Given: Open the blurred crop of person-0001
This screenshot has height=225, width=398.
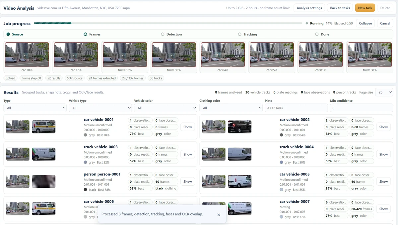Looking at the screenshot, I should pyautogui.click(x=44, y=181).
